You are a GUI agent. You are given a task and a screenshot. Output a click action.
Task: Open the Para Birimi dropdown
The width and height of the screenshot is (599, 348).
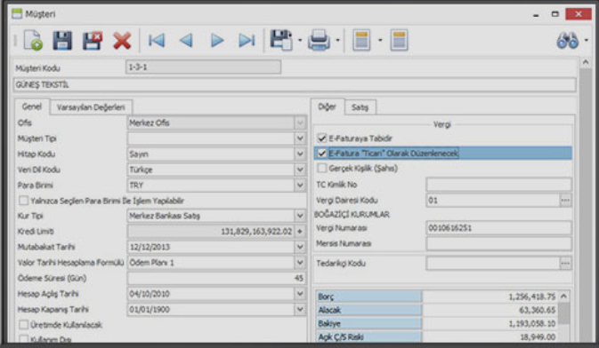tap(300, 186)
